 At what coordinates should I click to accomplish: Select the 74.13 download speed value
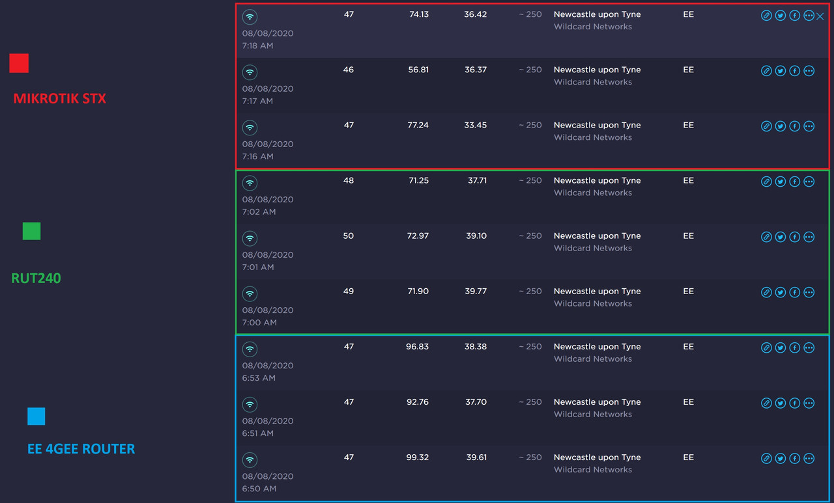[419, 14]
